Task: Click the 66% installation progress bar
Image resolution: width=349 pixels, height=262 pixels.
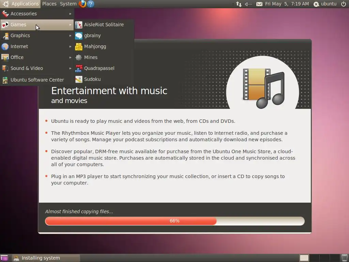Action: click(175, 221)
